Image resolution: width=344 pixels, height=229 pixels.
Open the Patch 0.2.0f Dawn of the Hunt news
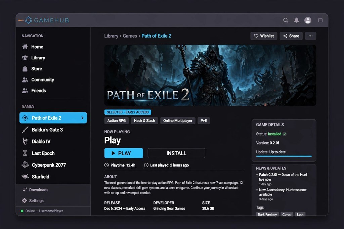pos(283,177)
